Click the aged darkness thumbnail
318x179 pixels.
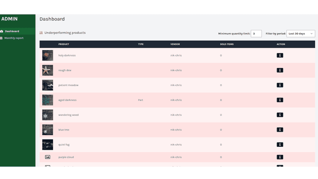coord(48,100)
